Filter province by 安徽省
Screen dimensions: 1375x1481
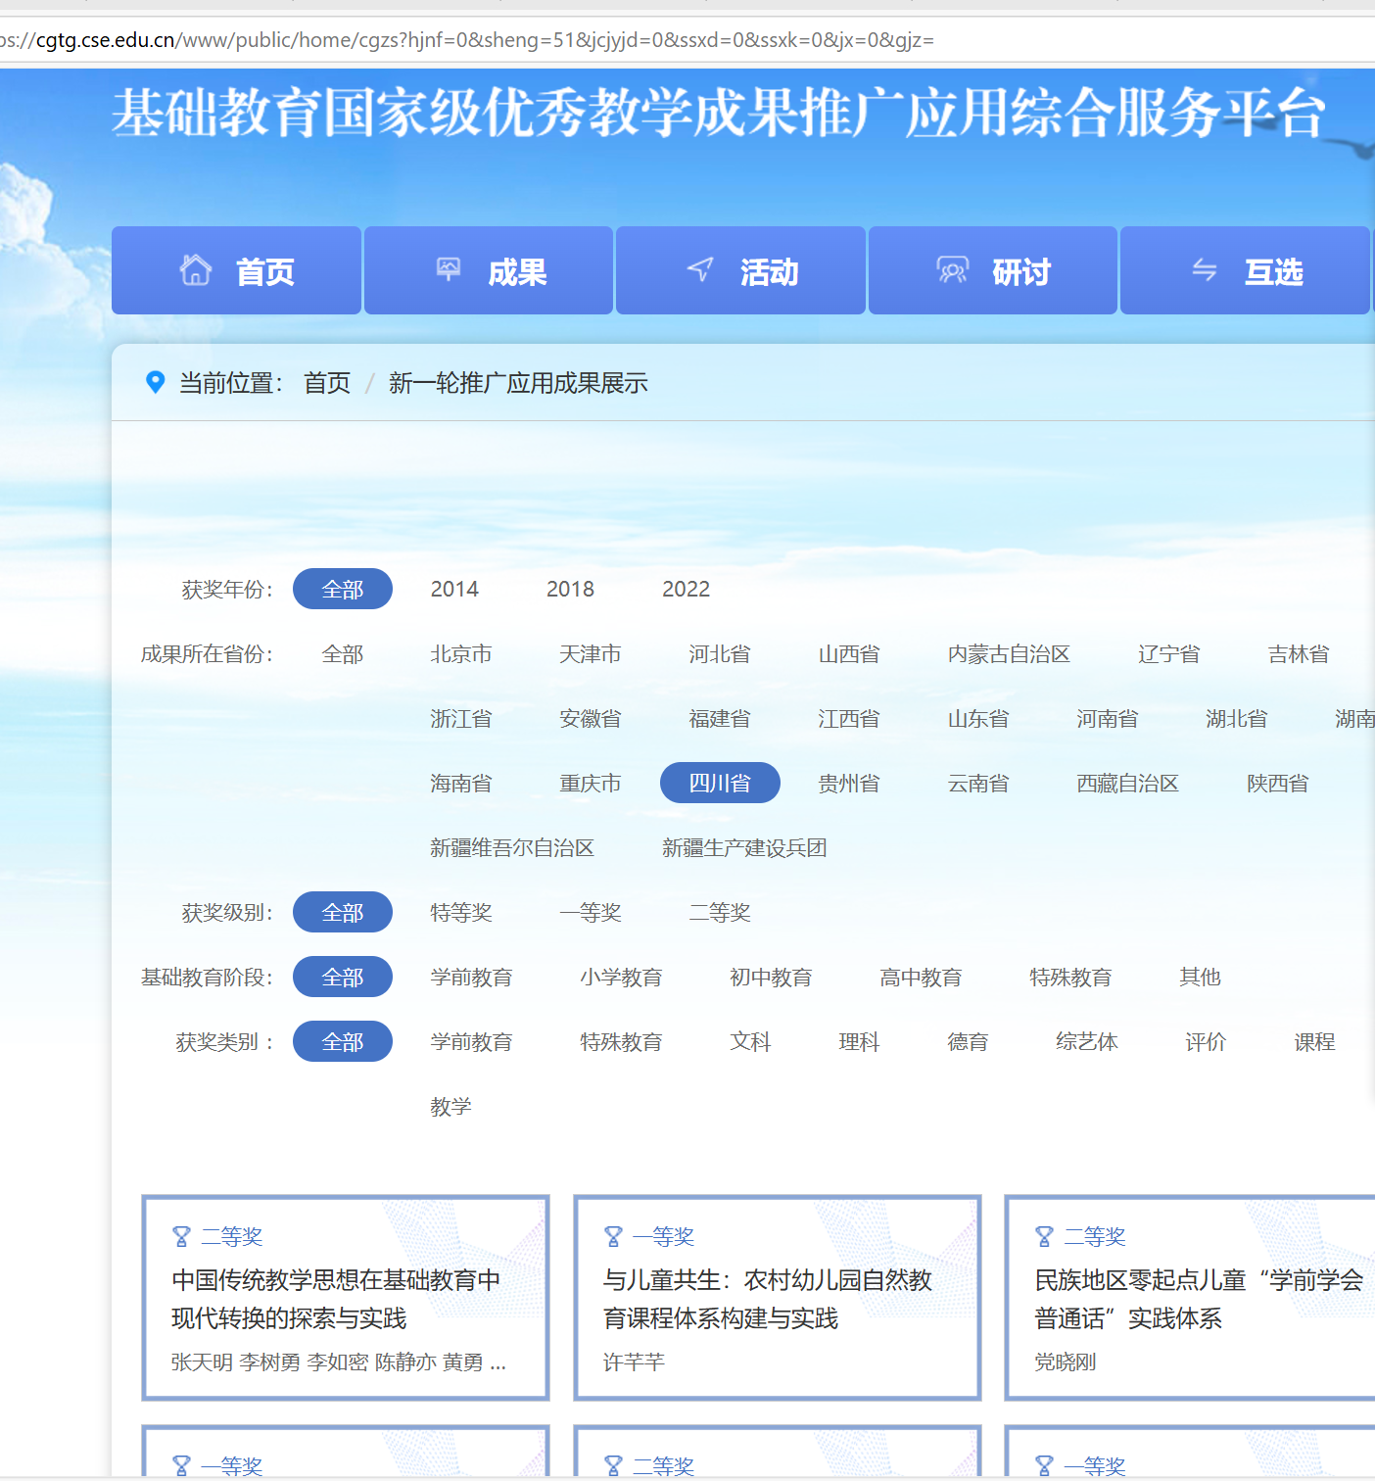(x=591, y=718)
